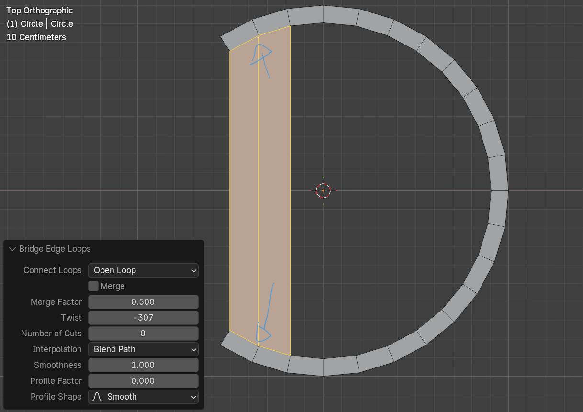Open the Interpolation dropdown
Image resolution: width=583 pixels, height=412 pixels.
coord(143,349)
